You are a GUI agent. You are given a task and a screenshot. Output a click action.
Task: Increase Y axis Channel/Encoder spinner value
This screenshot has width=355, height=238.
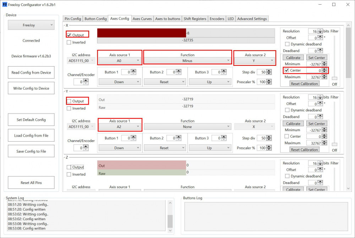[x=86, y=146]
